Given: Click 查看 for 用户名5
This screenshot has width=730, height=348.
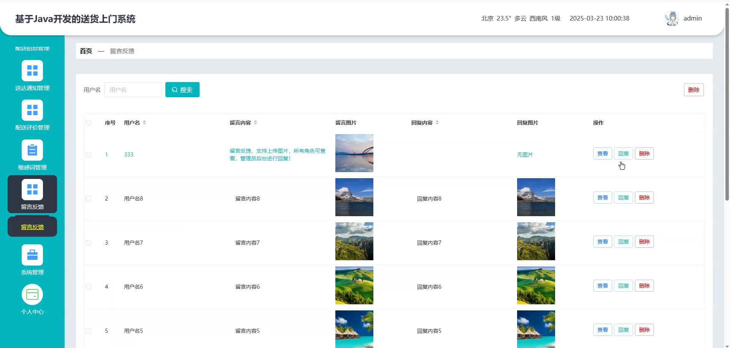Looking at the screenshot, I should coord(603,330).
